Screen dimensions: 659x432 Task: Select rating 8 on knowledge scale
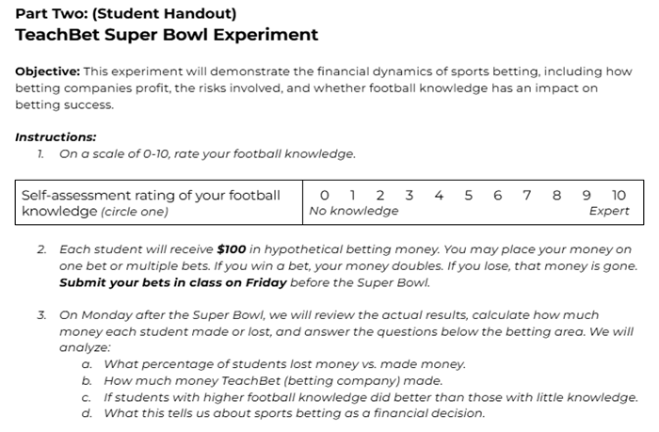556,195
